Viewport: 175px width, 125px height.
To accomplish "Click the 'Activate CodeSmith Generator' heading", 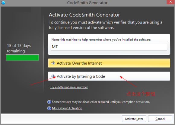I will pos(84,15).
